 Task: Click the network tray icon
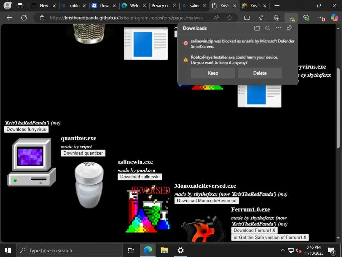point(291,250)
